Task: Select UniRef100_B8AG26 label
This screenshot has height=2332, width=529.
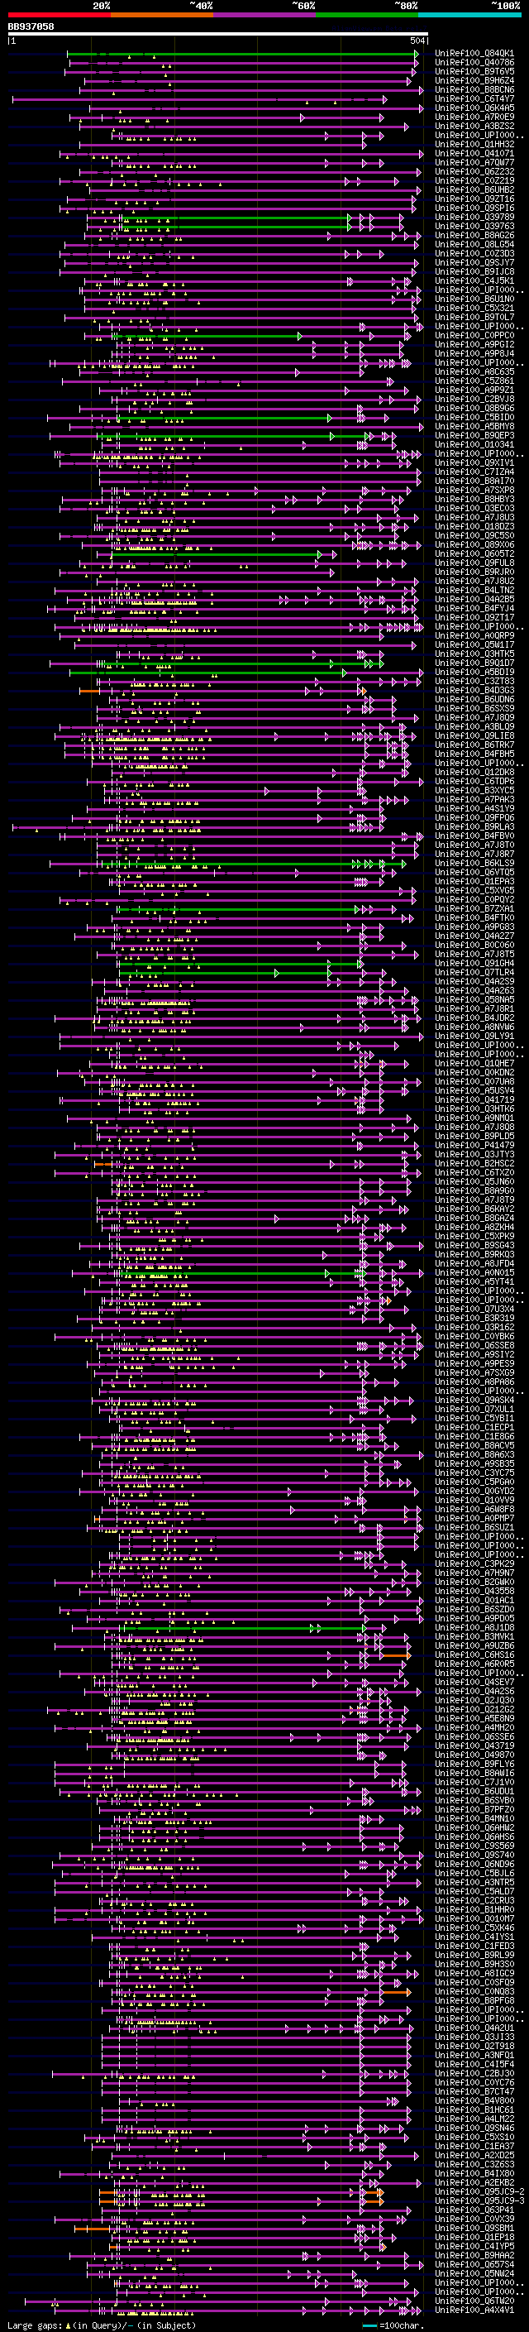Action: point(474,236)
